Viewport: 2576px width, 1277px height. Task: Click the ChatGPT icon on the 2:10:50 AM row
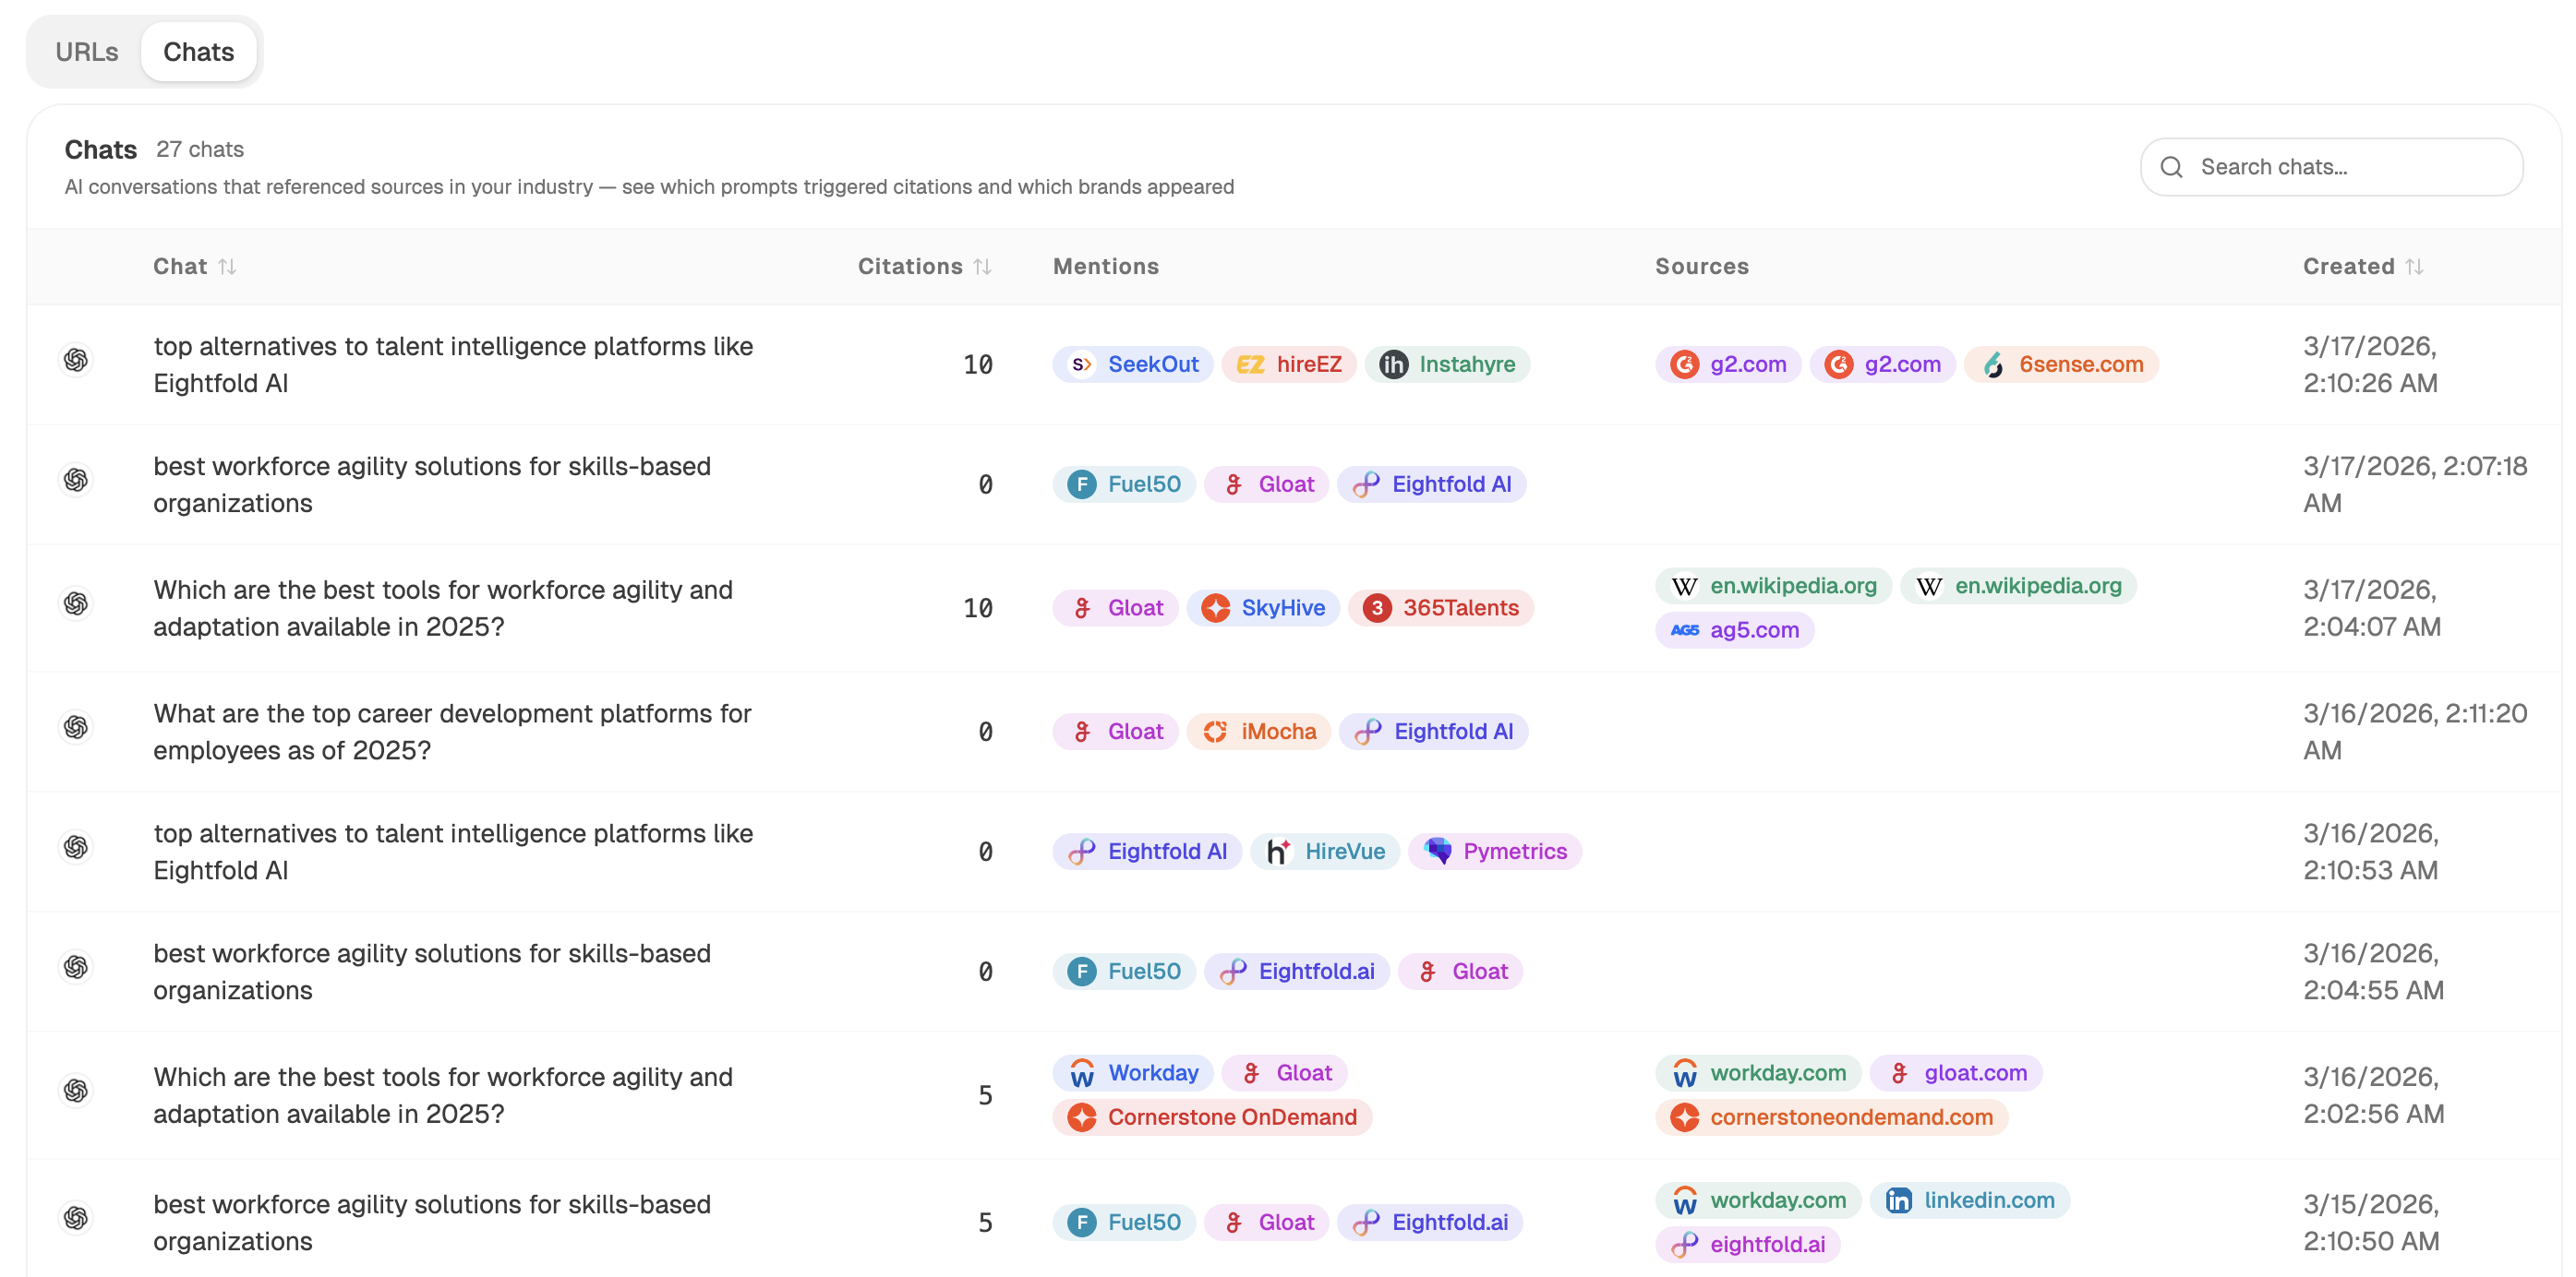pyautogui.click(x=76, y=1218)
